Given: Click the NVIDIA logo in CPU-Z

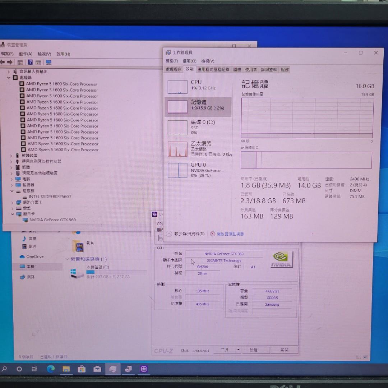Looking at the screenshot, I should click(x=281, y=259).
